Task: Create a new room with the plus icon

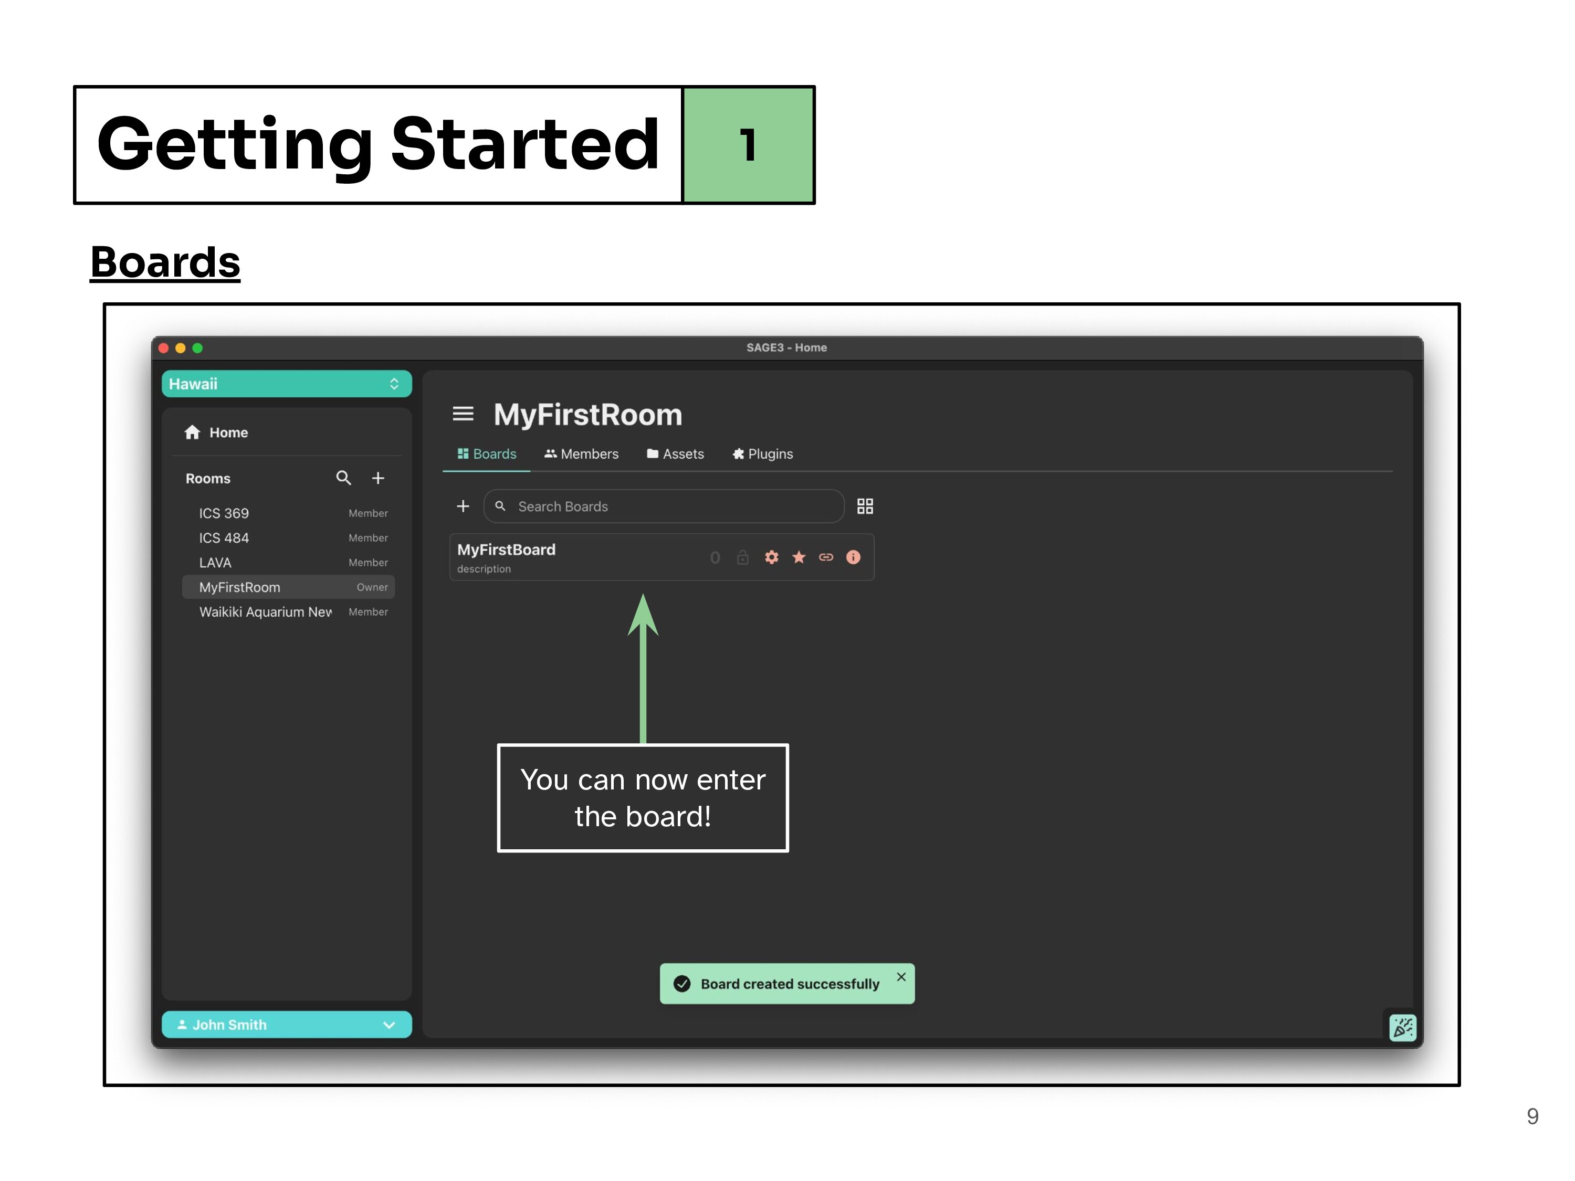Action: coord(378,478)
